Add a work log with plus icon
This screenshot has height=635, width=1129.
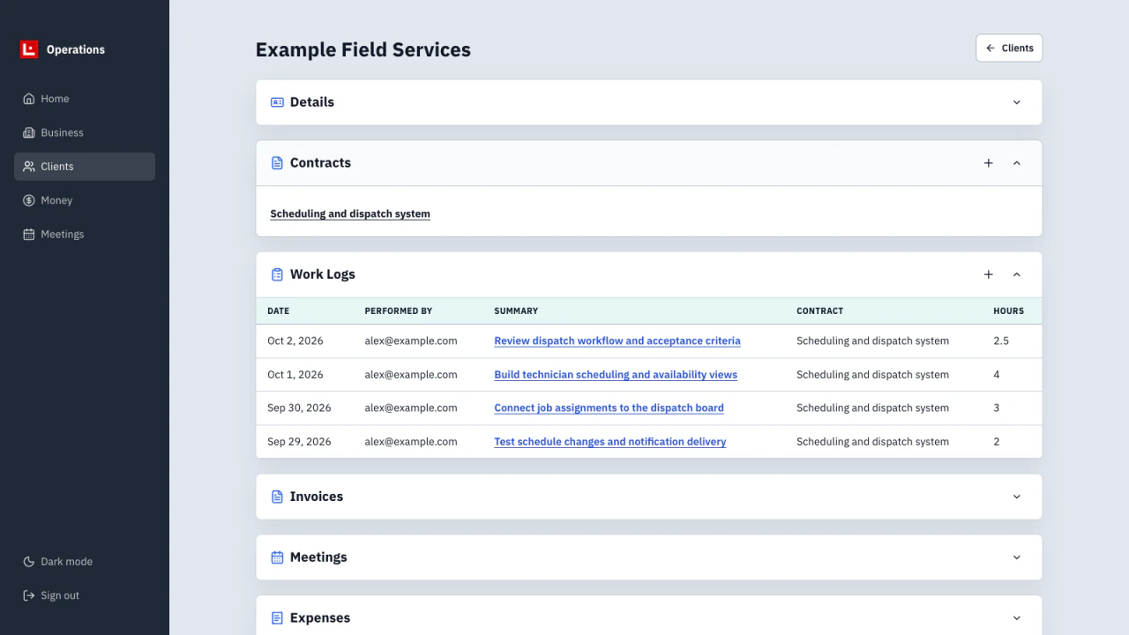[989, 274]
